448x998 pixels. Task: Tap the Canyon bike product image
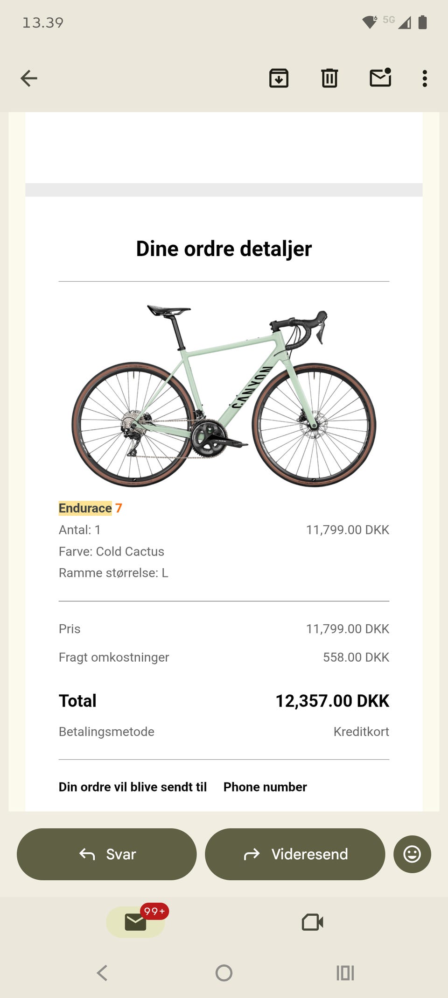point(224,397)
